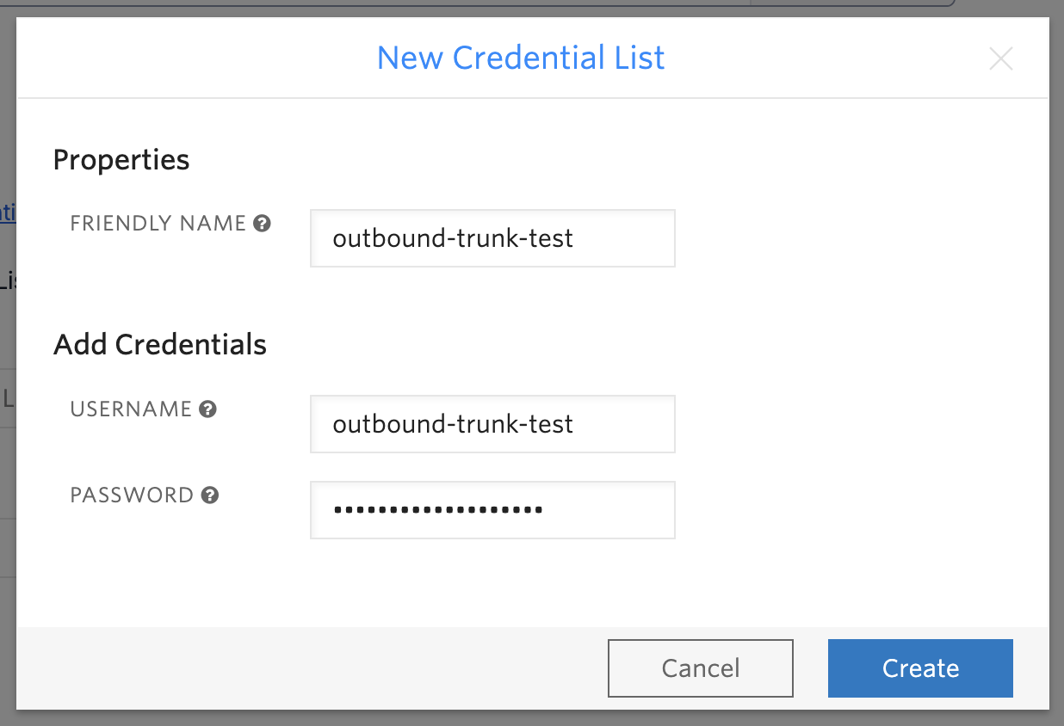Click the FRIENDLY NAME label text

(x=158, y=224)
